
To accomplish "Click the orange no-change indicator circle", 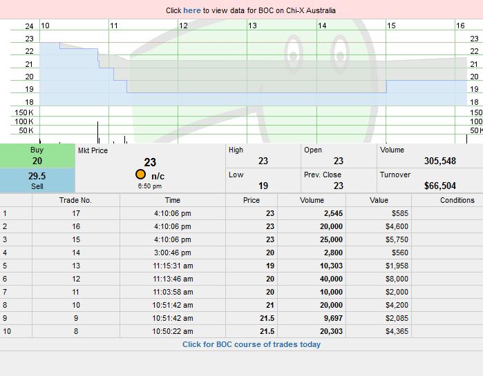I will point(141,175).
